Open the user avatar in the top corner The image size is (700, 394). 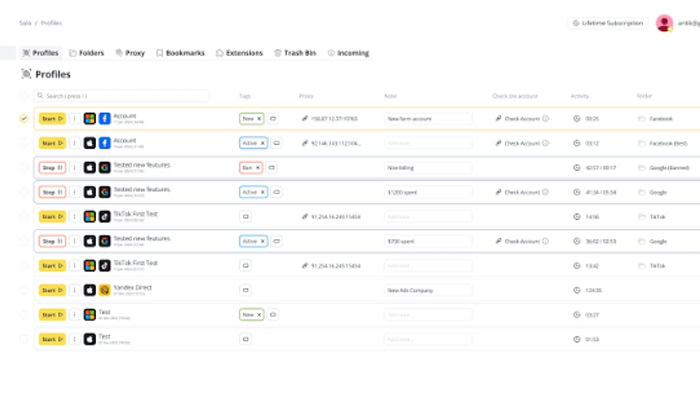664,23
